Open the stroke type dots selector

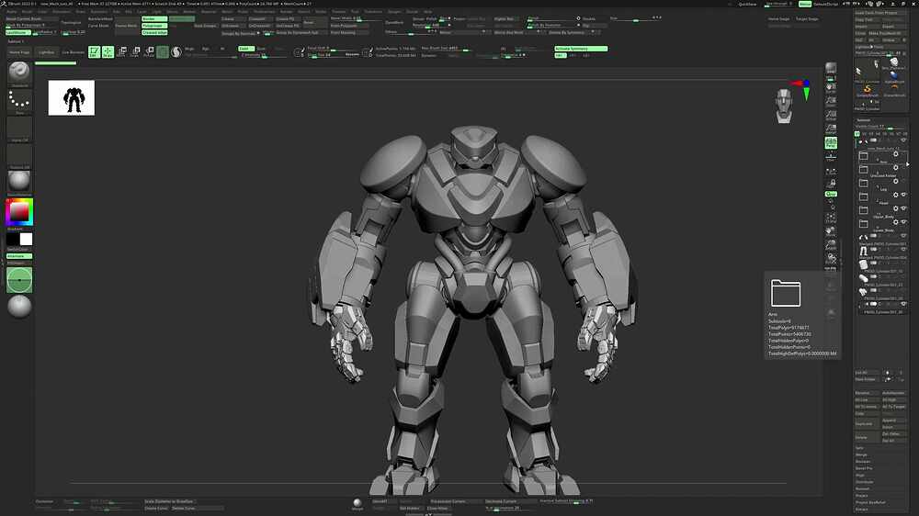tap(19, 100)
